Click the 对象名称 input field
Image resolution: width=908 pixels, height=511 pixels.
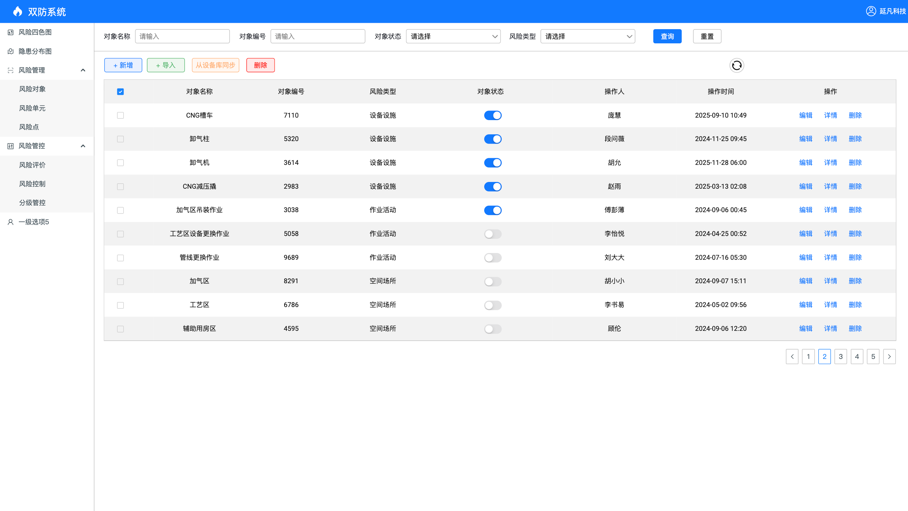[x=182, y=36]
